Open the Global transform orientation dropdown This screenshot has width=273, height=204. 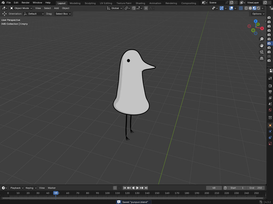tap(115, 8)
